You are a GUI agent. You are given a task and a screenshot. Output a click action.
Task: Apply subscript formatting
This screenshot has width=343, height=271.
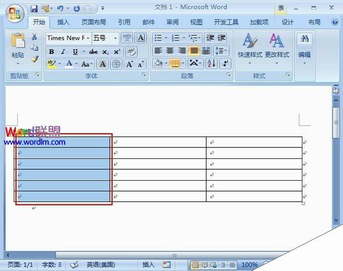tap(105, 52)
